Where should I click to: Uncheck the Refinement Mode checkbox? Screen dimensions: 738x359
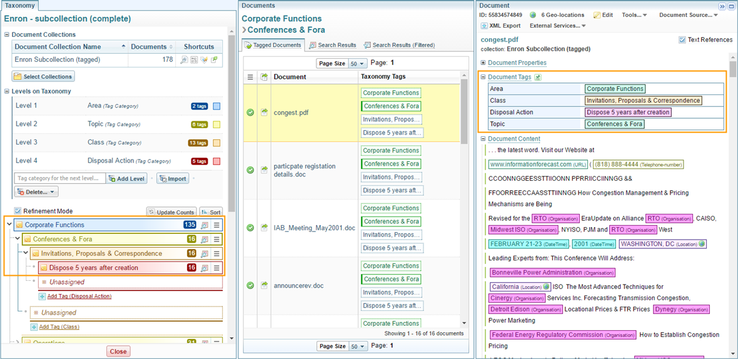click(x=18, y=211)
